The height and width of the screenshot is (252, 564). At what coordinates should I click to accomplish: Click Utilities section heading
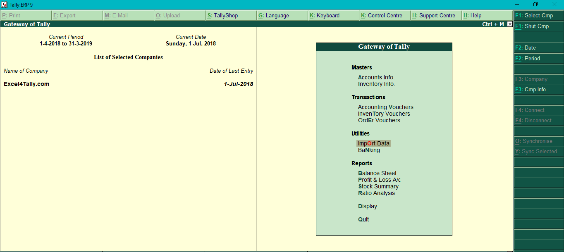coord(361,133)
